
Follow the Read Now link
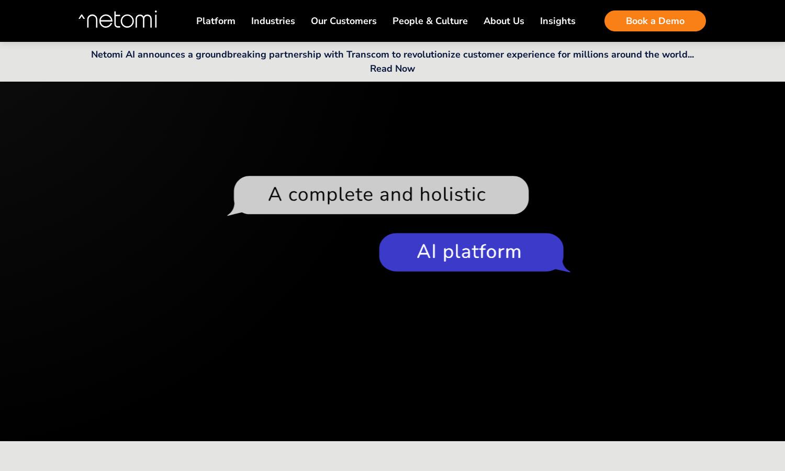coord(392,69)
